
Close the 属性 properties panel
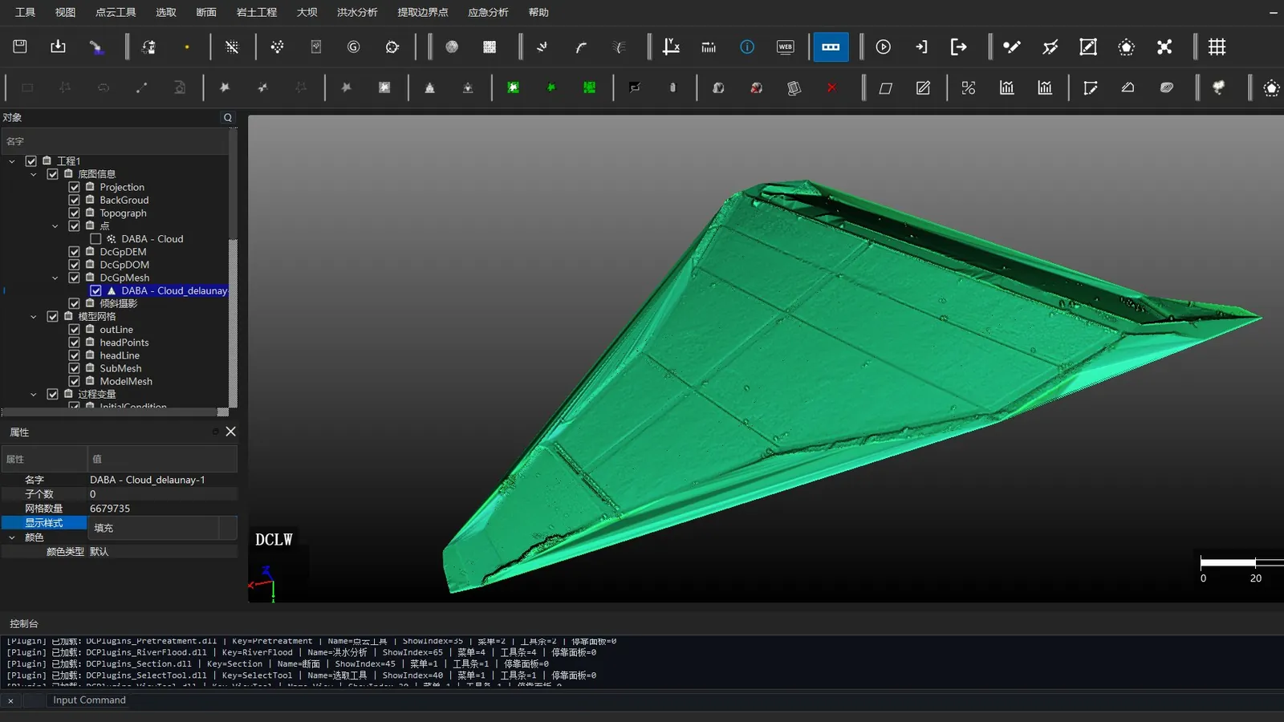pos(230,432)
